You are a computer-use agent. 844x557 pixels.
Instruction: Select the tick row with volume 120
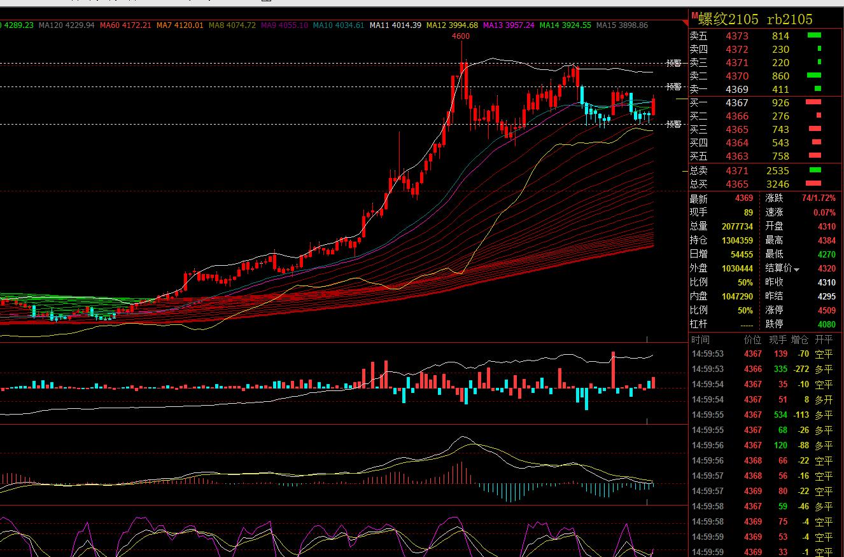(766, 445)
